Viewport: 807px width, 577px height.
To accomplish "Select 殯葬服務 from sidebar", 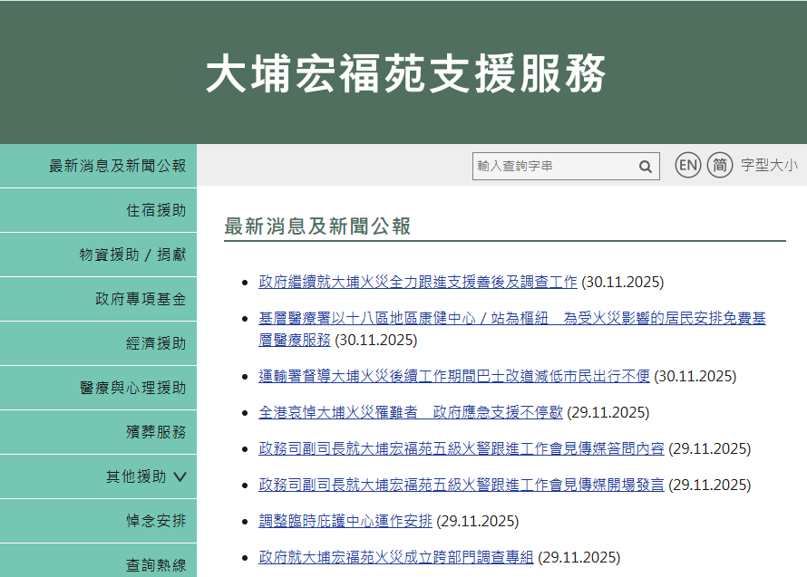I will [x=154, y=432].
